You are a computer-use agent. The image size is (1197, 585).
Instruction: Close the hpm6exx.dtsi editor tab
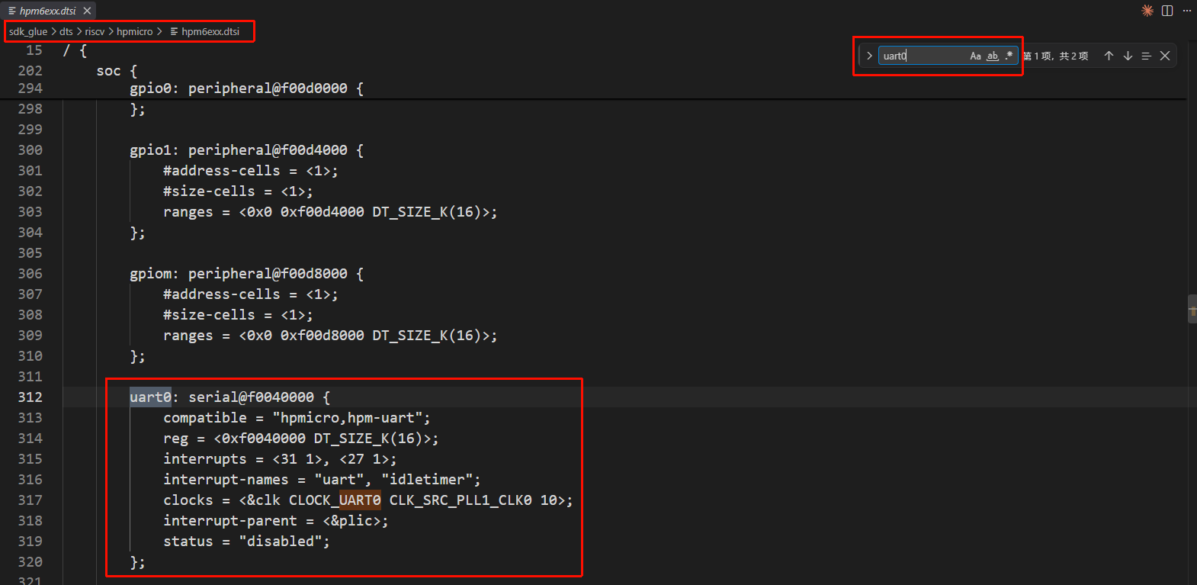[x=87, y=11]
